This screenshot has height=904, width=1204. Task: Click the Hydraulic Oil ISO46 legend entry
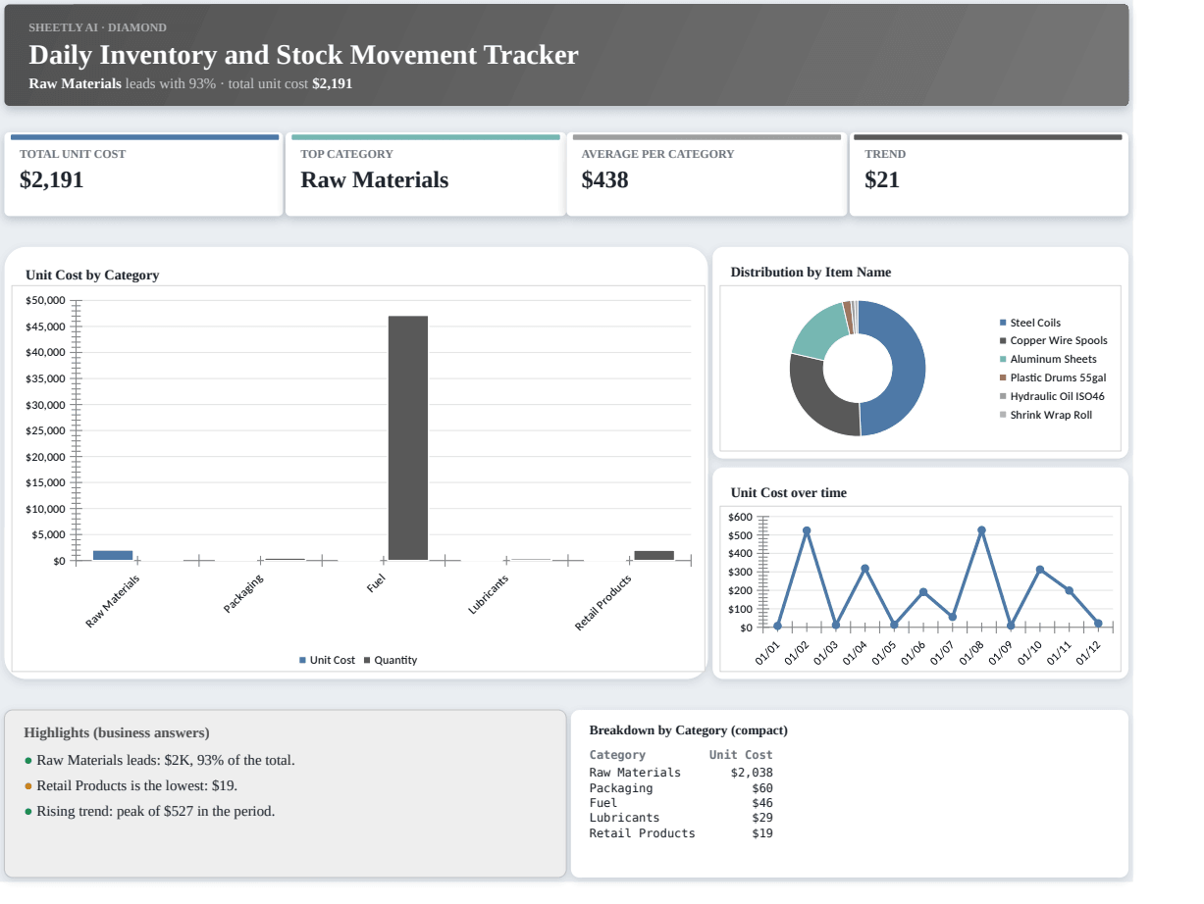coord(1052,396)
